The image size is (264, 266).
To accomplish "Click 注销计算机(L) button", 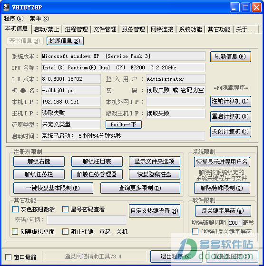I will pos(231,102).
